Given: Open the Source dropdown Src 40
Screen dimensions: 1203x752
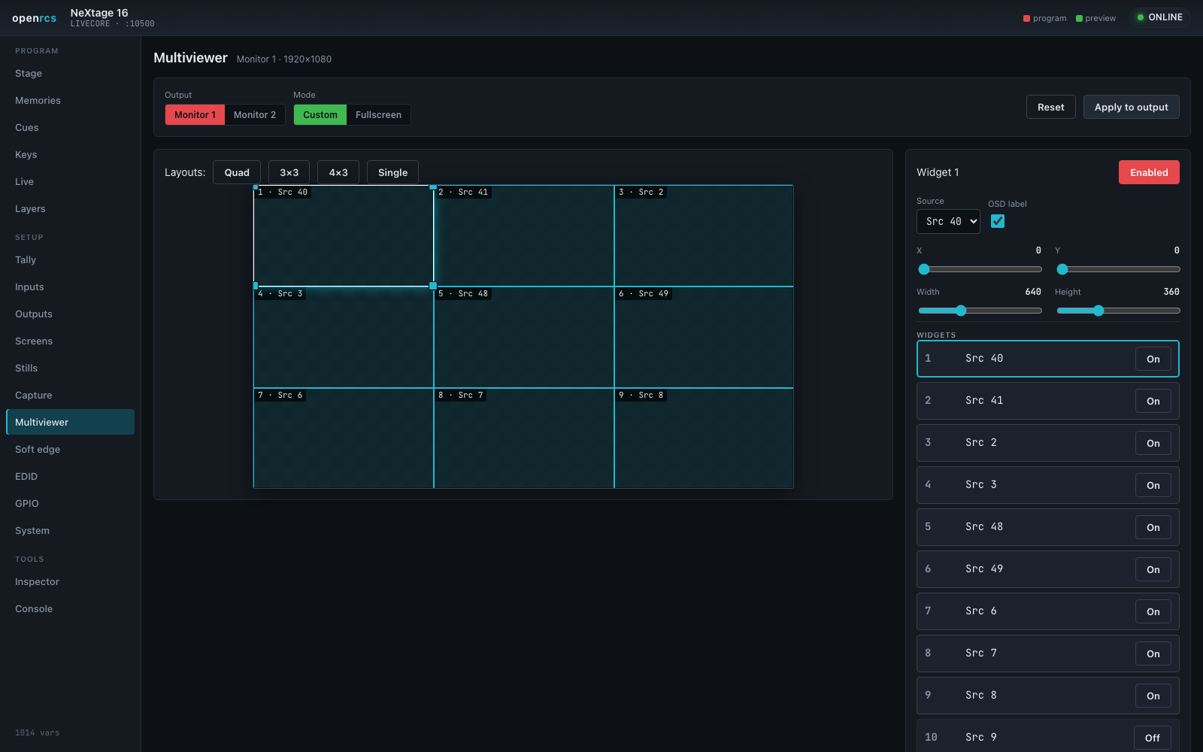Looking at the screenshot, I should [948, 221].
